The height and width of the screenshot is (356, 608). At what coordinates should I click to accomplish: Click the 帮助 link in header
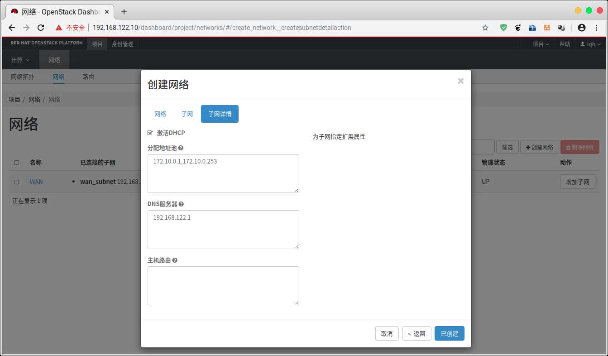[x=565, y=44]
